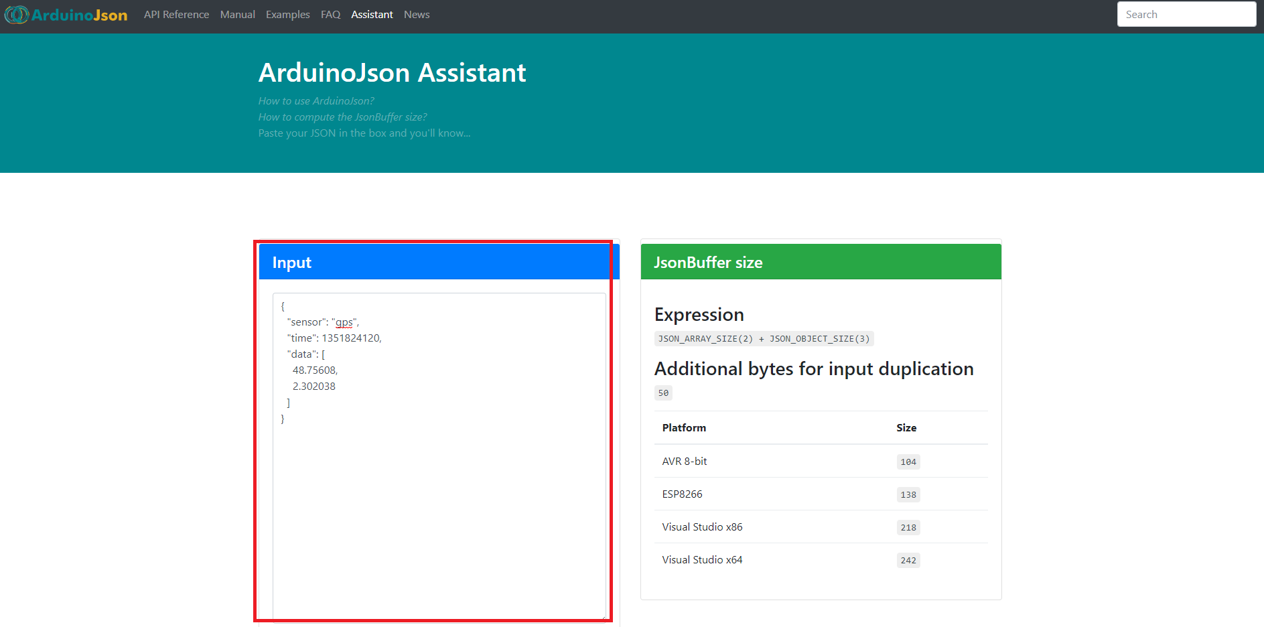This screenshot has width=1264, height=627.
Task: Open the 'How to use ArduinoJson?' link
Action: click(x=316, y=100)
